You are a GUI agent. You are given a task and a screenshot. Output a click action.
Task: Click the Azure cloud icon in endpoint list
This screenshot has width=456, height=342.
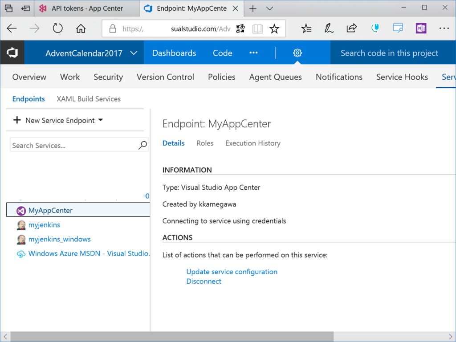(21, 254)
